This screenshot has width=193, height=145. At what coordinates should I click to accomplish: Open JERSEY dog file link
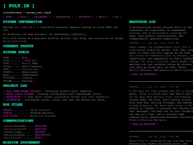pos(7,110)
